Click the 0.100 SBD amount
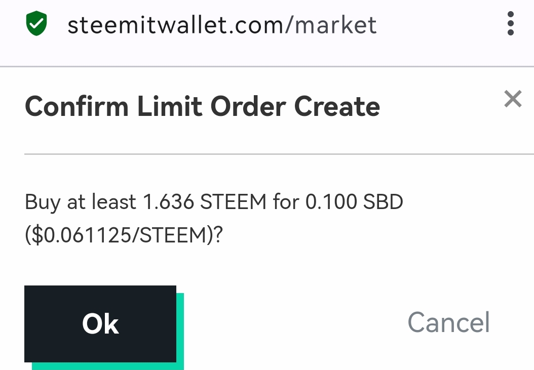This screenshot has width=534, height=370. (354, 203)
